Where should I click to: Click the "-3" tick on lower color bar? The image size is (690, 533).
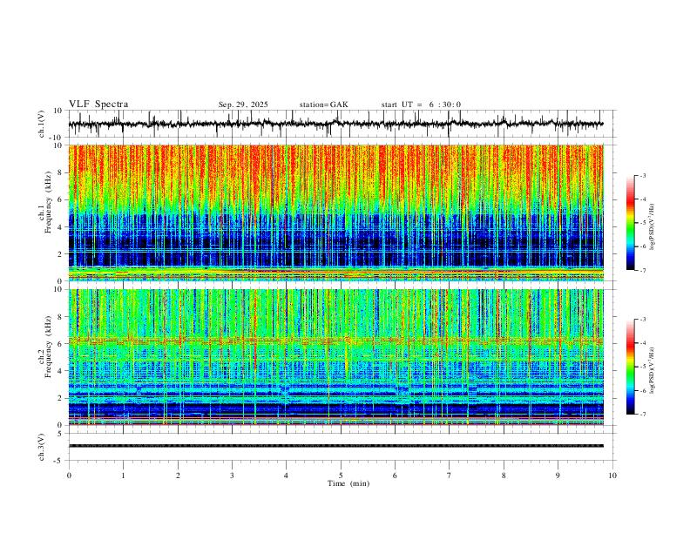(x=643, y=320)
